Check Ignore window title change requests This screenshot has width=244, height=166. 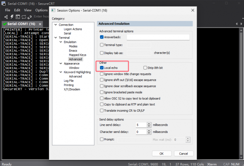pyautogui.click(x=102, y=74)
